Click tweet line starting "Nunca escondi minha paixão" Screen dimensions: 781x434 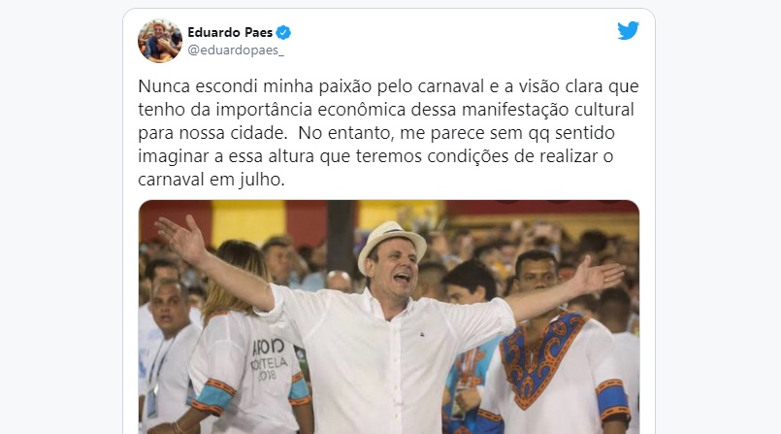pyautogui.click(x=388, y=86)
